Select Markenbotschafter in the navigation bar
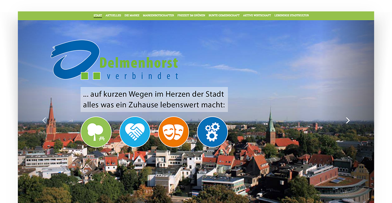This screenshot has width=392, height=203. [158, 15]
